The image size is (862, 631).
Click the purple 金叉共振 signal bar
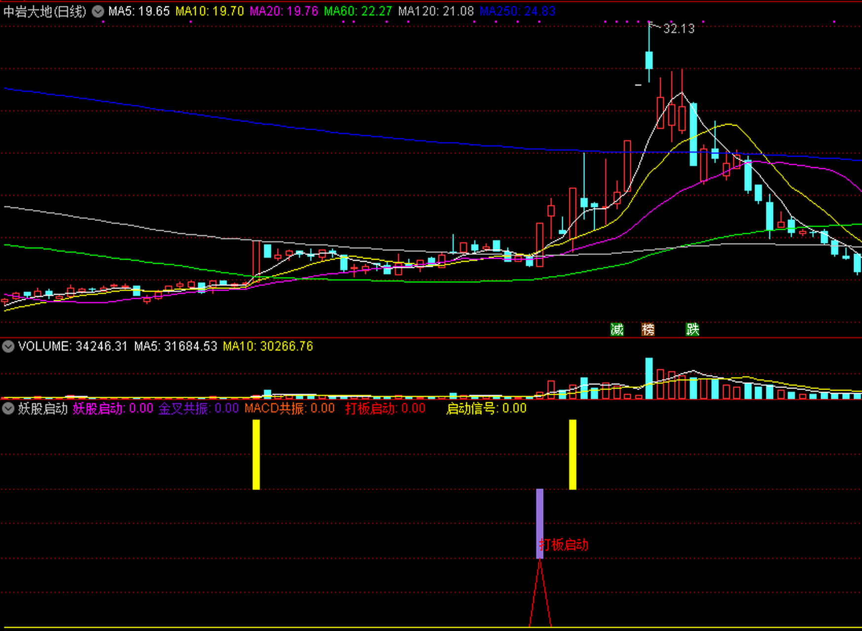[x=539, y=524]
